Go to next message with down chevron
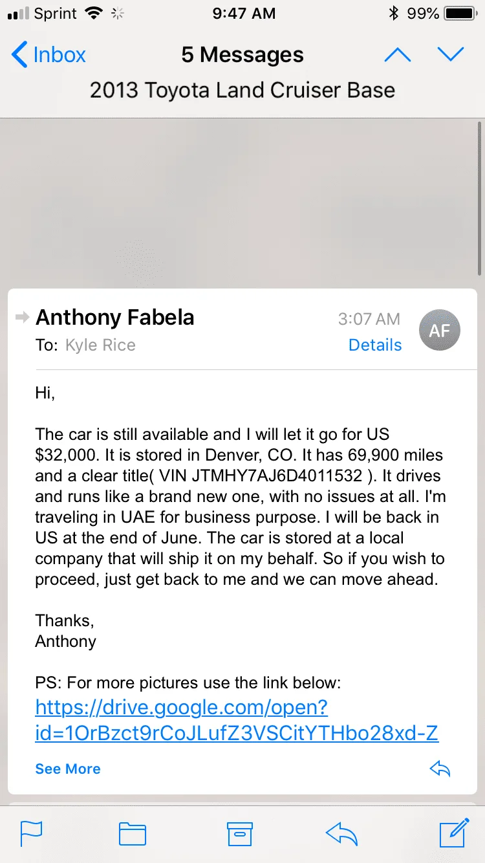Screen dimensions: 485x863 [451, 55]
